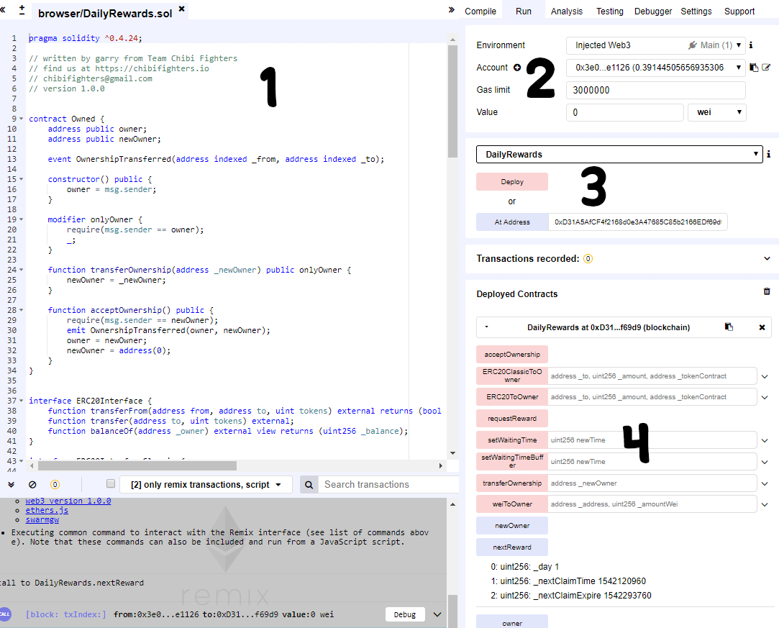This screenshot has height=628, width=779.
Task: Open the web3 version 1.0.0 link
Action: 68,501
